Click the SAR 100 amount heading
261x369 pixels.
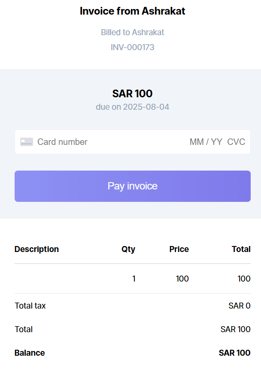132,93
